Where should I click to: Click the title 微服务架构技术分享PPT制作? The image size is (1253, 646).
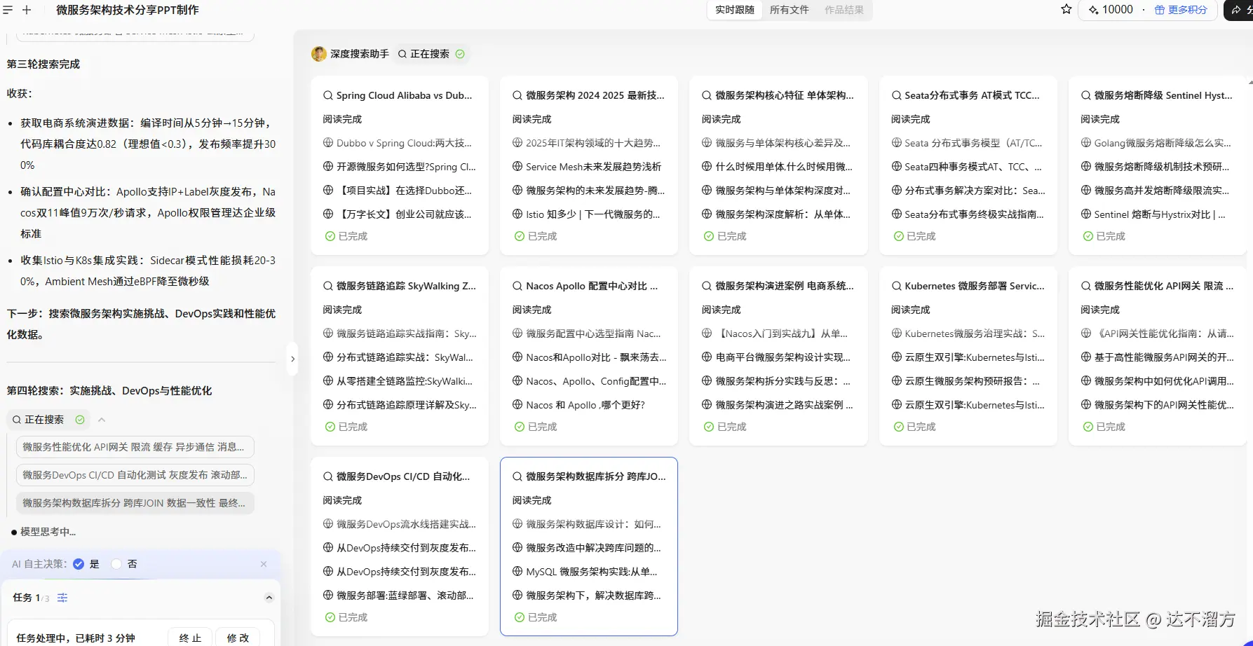point(128,10)
